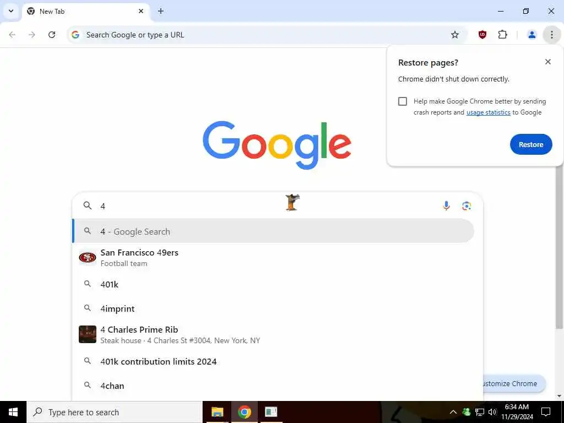Select '401k contribution limits 2024' suggestion
The height and width of the screenshot is (423, 564).
point(273,361)
